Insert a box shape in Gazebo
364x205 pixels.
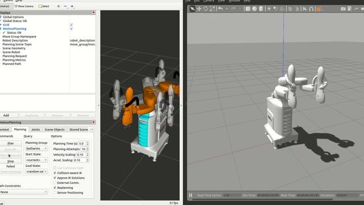[x=248, y=9]
